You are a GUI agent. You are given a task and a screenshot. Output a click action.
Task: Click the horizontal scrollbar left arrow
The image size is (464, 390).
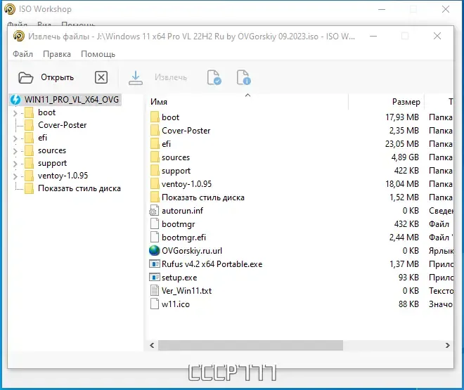[x=152, y=345]
